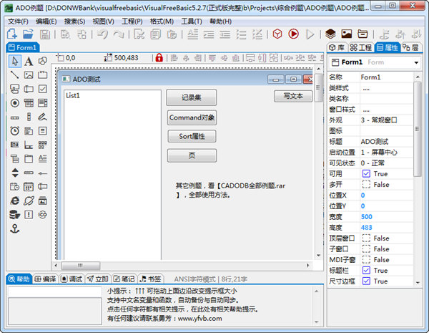Select the pointer arrow tool in toolbox
The height and width of the screenshot is (333, 429).
tap(15, 61)
